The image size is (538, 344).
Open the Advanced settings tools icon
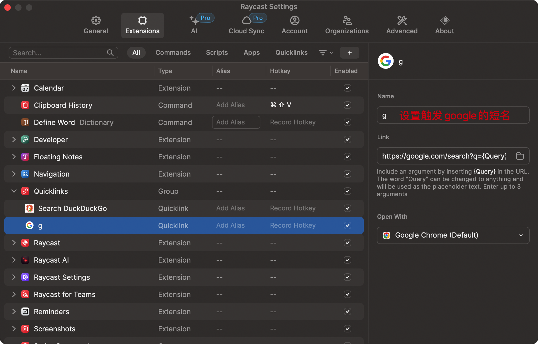(402, 20)
